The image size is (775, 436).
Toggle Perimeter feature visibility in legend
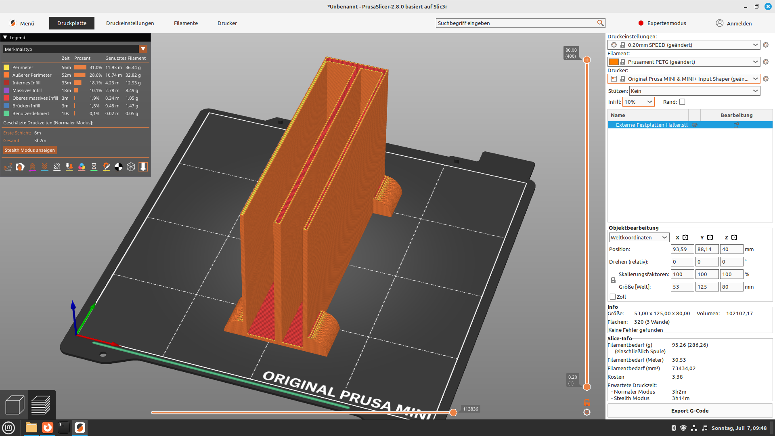coord(23,67)
